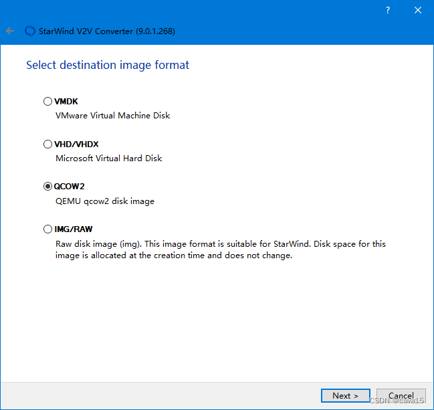Select the VMDK radio button
Image resolution: width=434 pixels, height=410 pixels.
(47, 101)
